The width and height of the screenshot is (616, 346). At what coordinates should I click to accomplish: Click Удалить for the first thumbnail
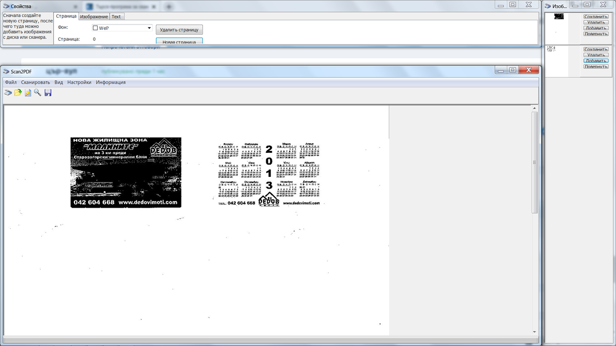tap(596, 22)
